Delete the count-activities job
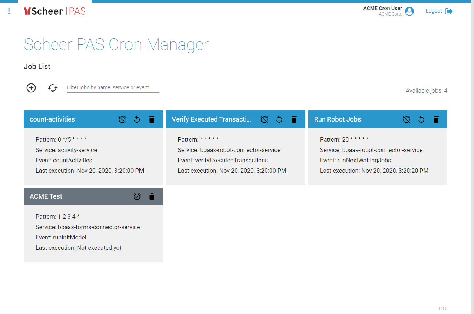 [152, 119]
